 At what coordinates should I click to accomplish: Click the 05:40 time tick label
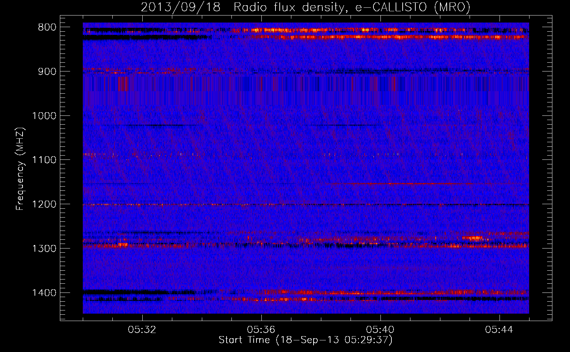coord(380,330)
